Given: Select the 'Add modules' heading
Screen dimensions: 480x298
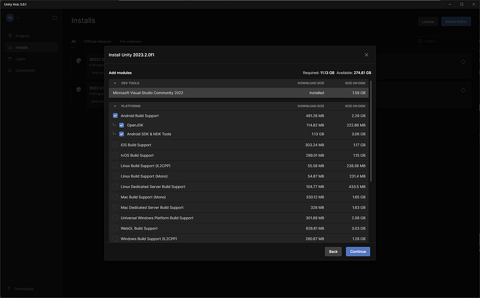Looking at the screenshot, I should click(120, 73).
